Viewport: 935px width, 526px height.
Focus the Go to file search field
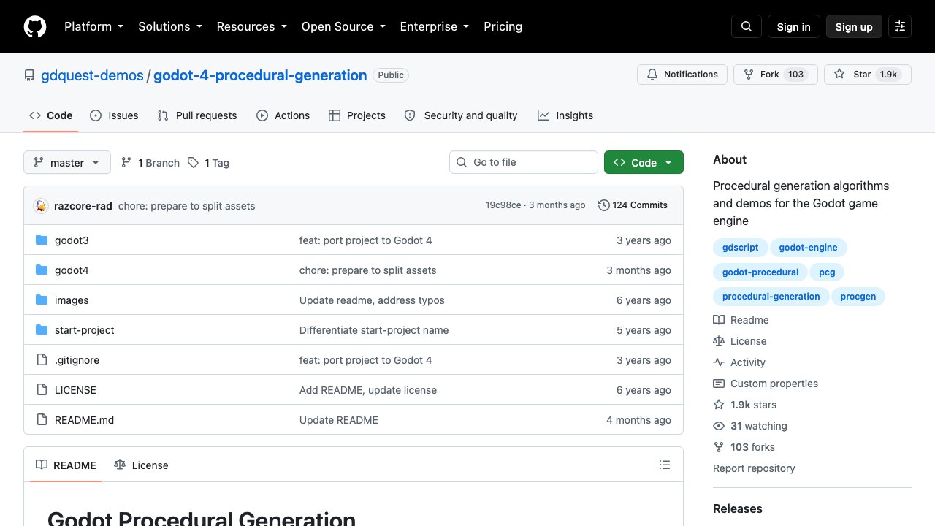(x=524, y=162)
